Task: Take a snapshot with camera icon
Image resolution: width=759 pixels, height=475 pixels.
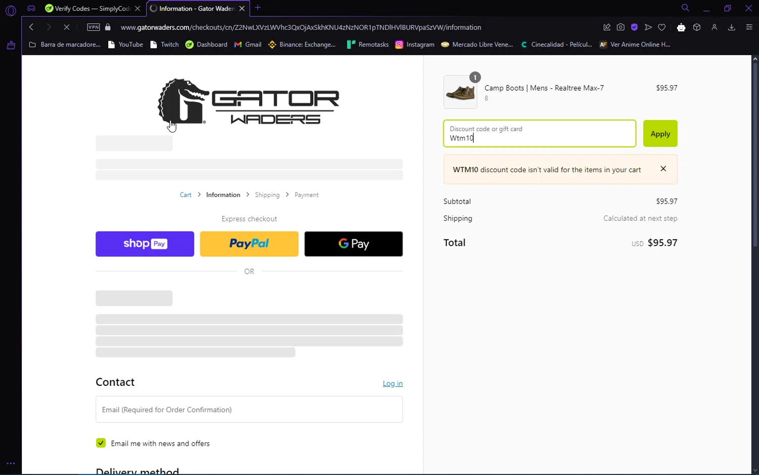Action: pyautogui.click(x=620, y=27)
